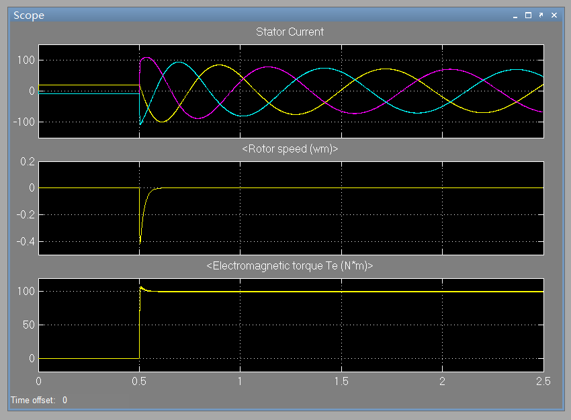Click the 0.5 time axis tick label
The height and width of the screenshot is (420, 571).
tap(139, 382)
